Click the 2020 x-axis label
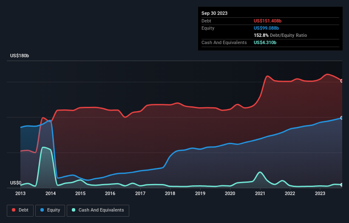 tap(230, 193)
